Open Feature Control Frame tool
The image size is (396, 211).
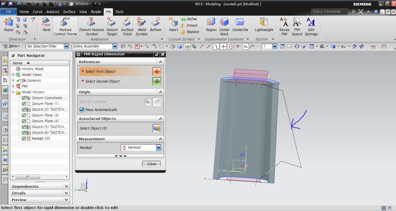click(x=65, y=27)
